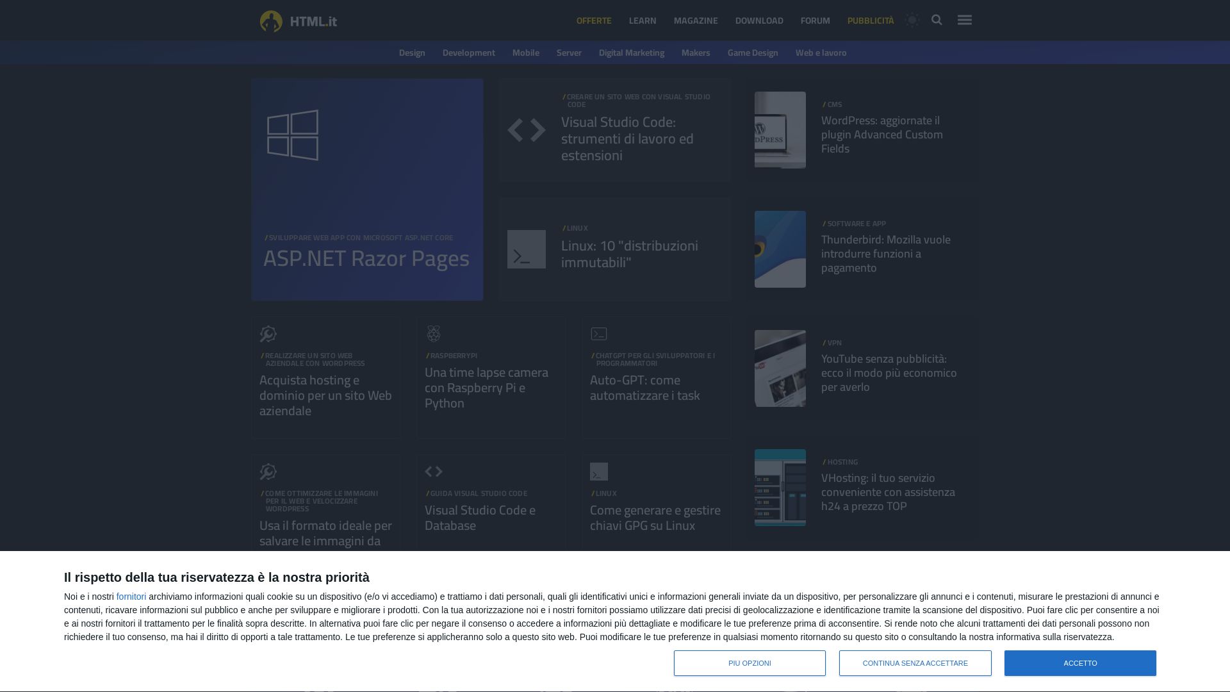The image size is (1230, 692).
Task: Click Raspberry Pi icon above time lapse article
Action: (x=434, y=334)
